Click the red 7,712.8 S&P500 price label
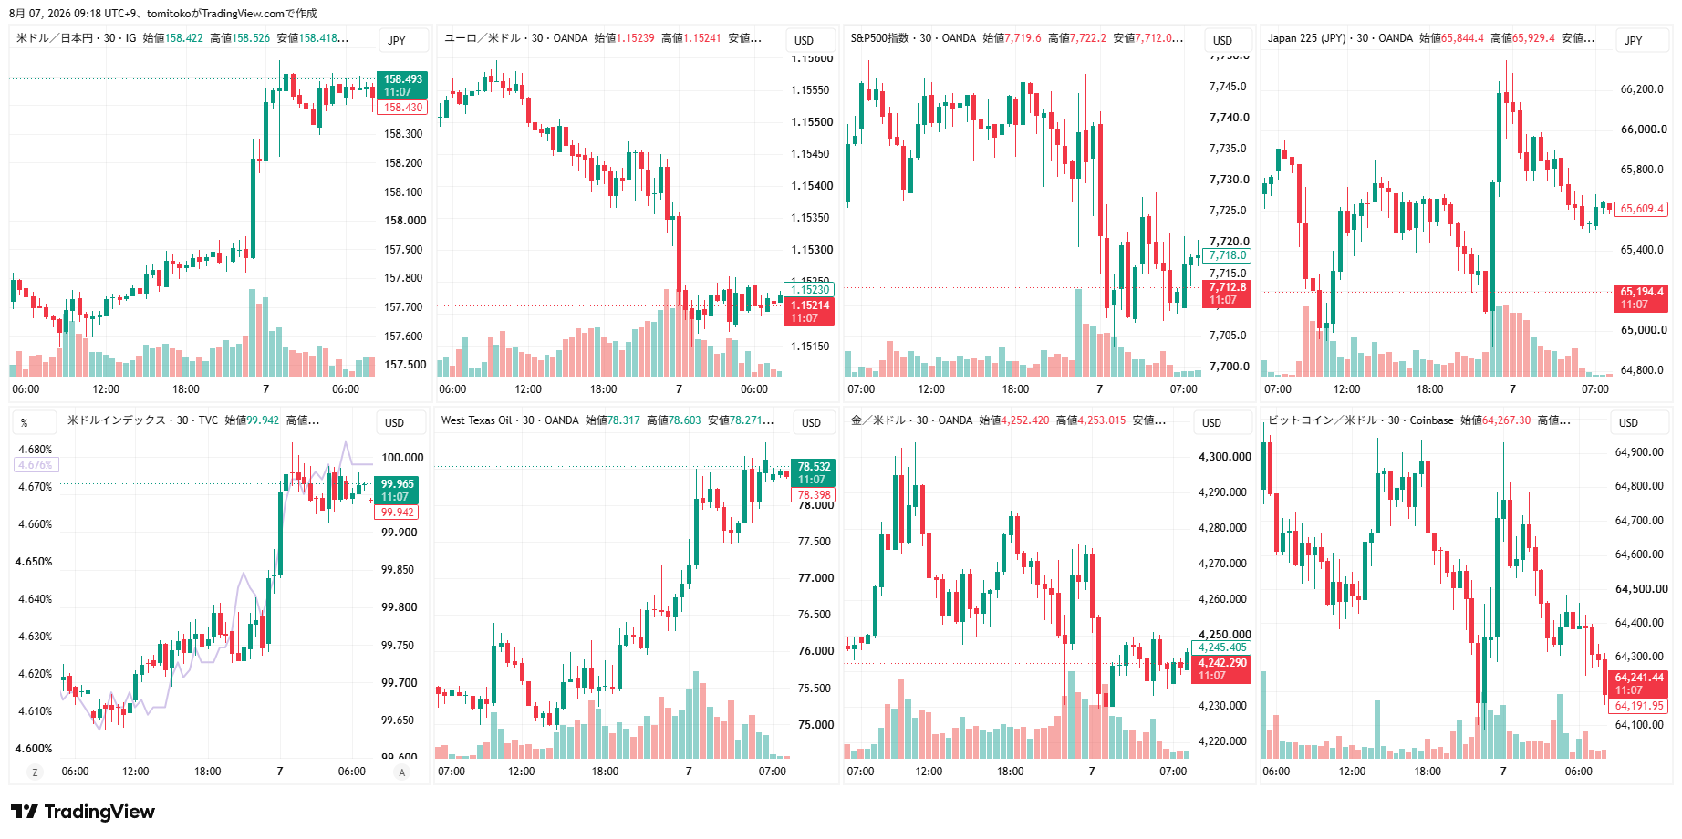Image resolution: width=1682 pixels, height=839 pixels. pyautogui.click(x=1227, y=294)
